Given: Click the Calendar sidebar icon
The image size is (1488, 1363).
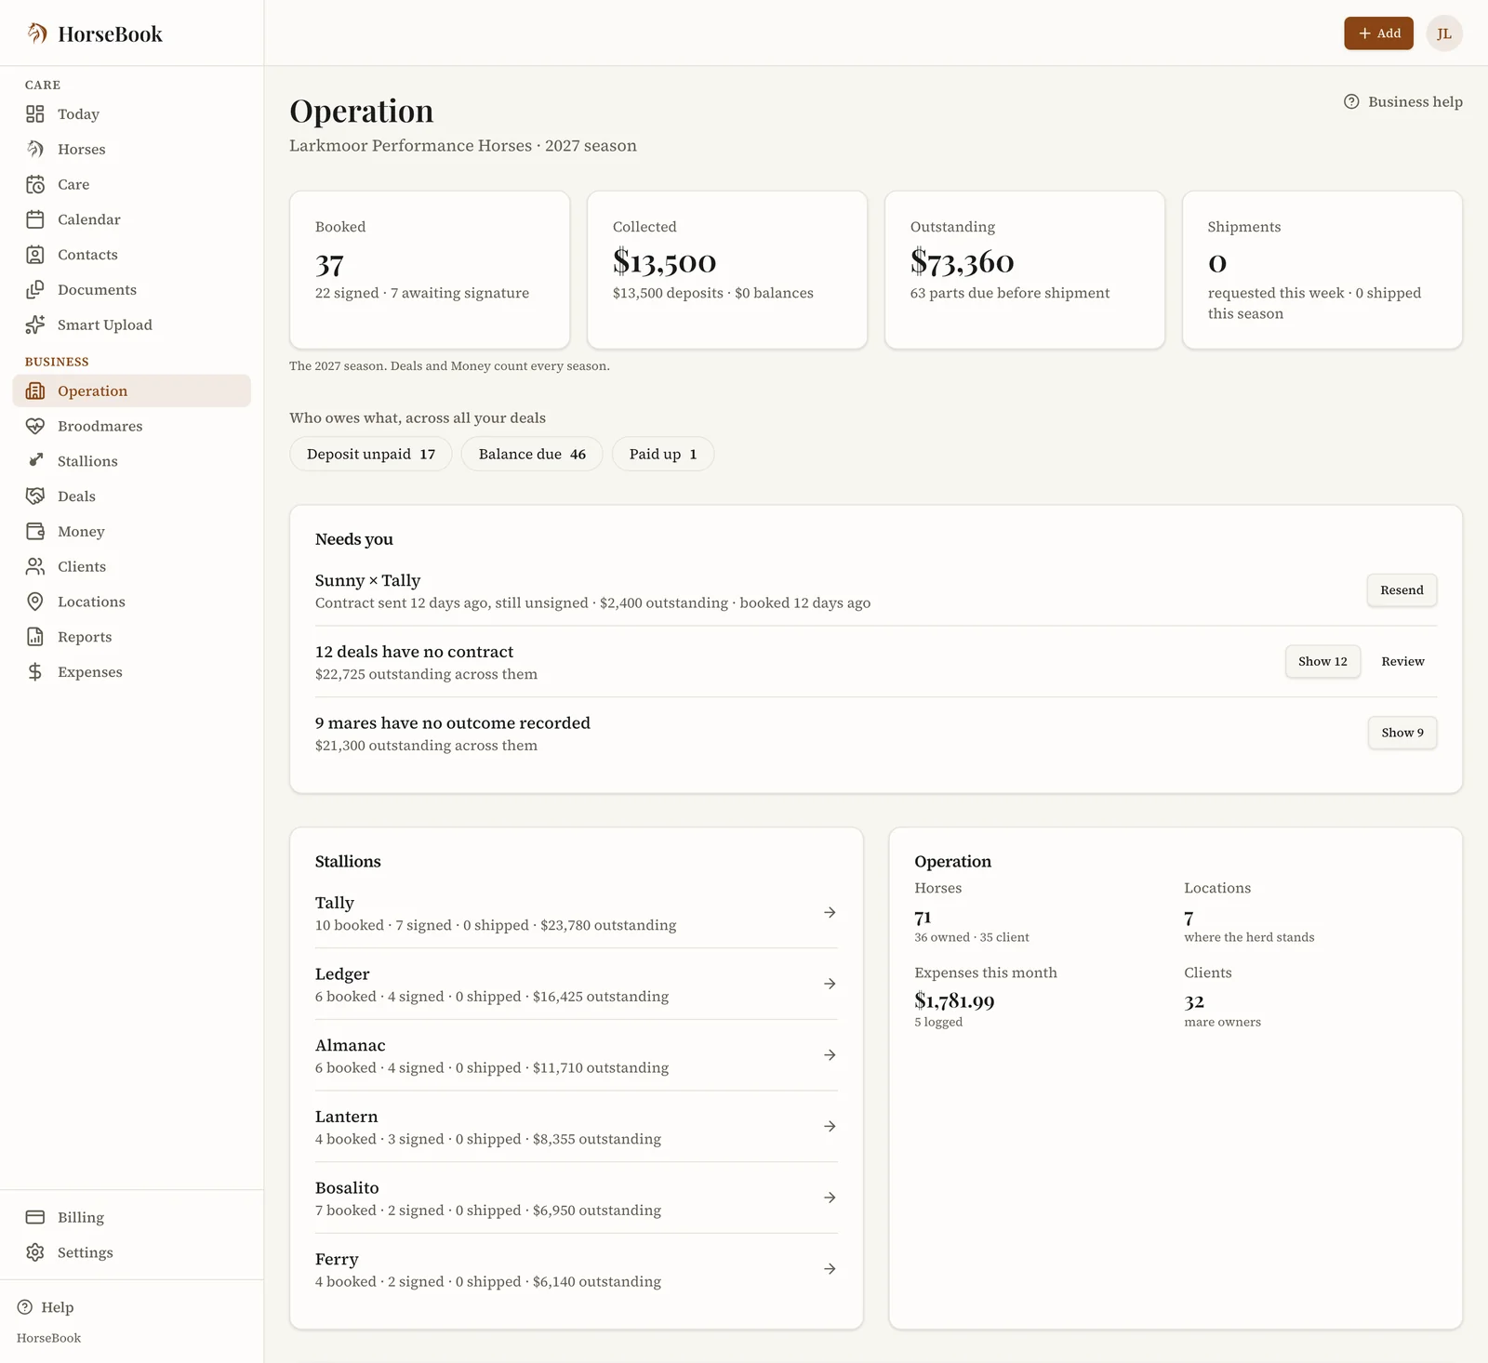Looking at the screenshot, I should 35,219.
